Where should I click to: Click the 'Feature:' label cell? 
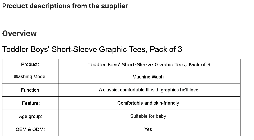point(30,103)
